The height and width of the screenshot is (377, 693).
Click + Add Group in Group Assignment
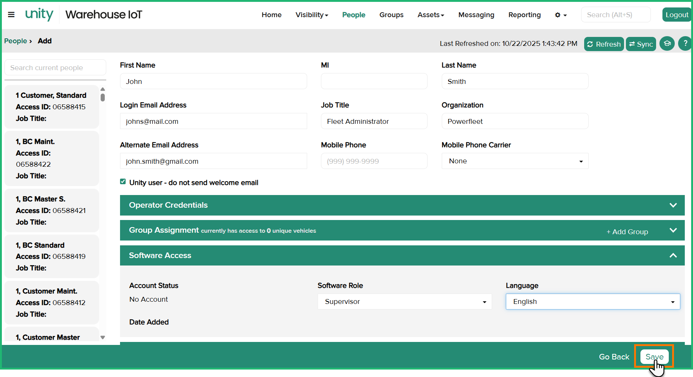tap(627, 232)
